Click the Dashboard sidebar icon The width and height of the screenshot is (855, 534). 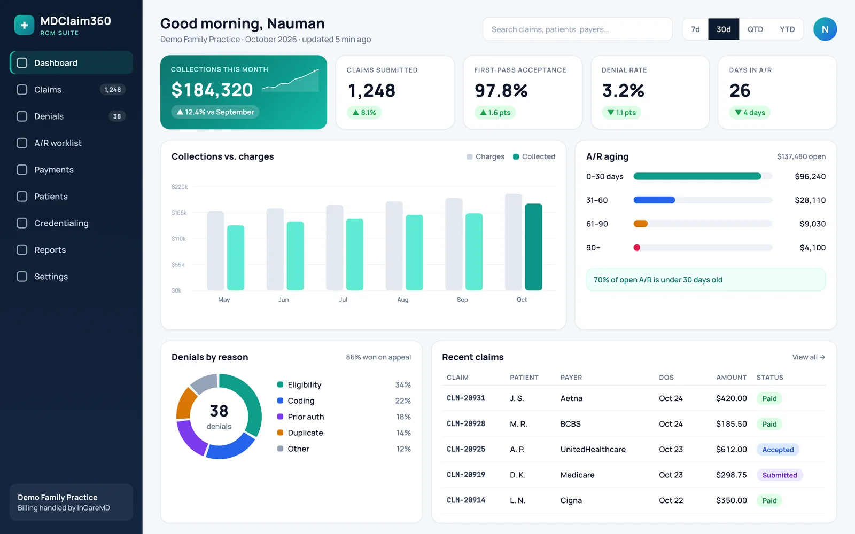coord(22,63)
